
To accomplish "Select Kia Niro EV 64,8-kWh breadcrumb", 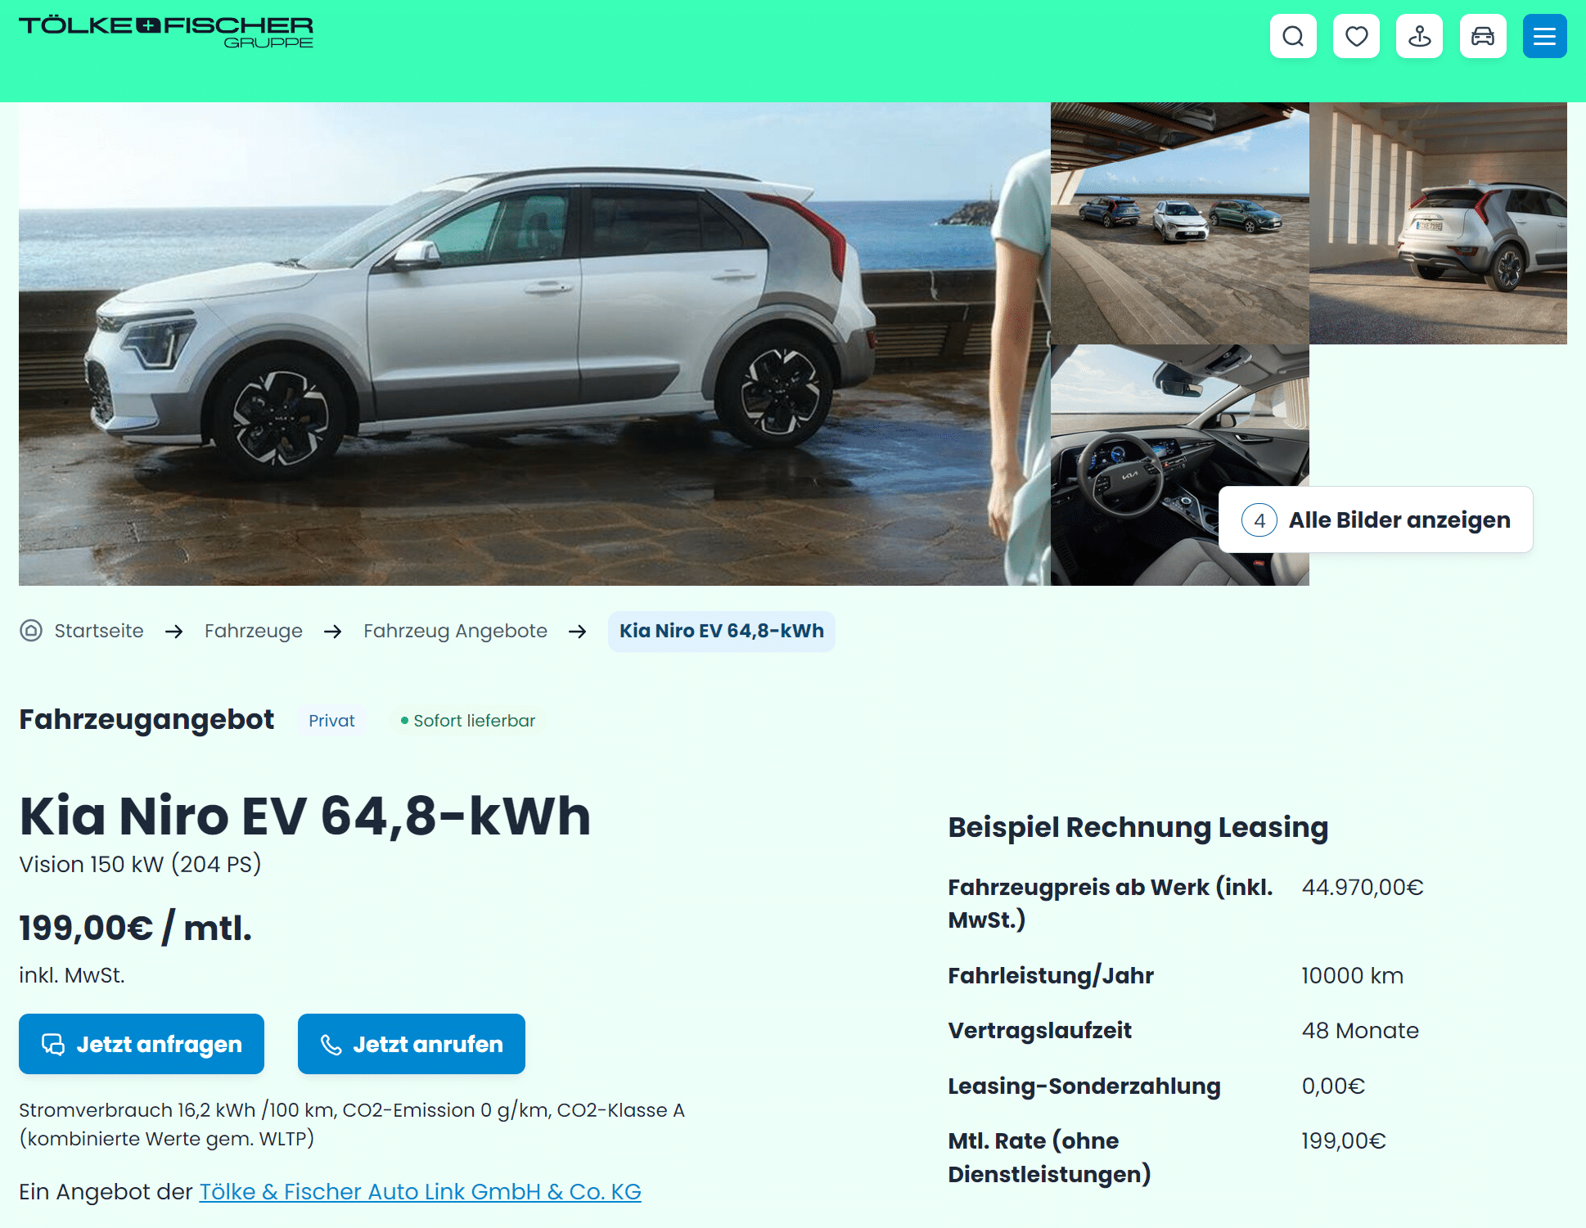I will [722, 631].
